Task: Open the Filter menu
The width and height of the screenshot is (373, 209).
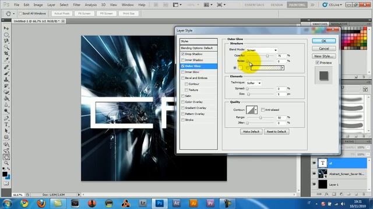Action: (76, 5)
